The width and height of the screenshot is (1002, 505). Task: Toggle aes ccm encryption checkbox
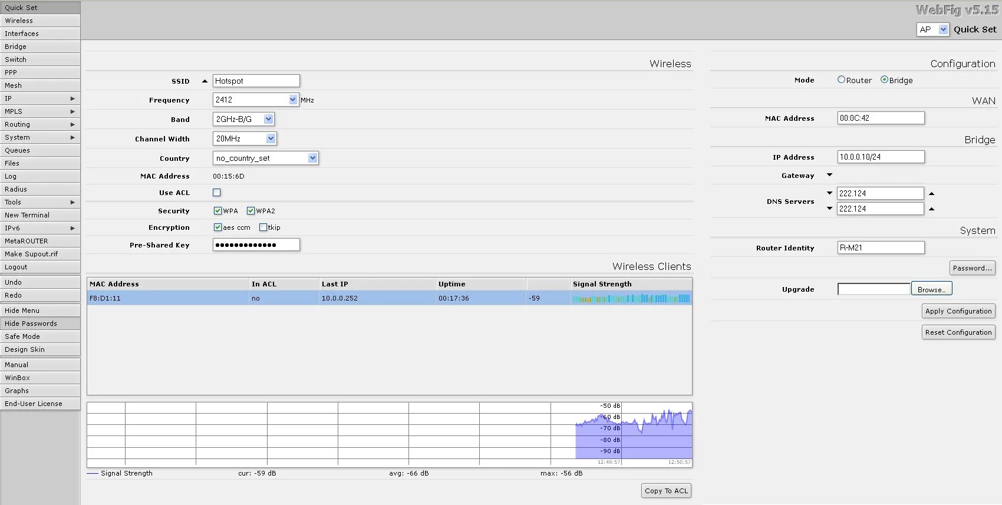[217, 227]
